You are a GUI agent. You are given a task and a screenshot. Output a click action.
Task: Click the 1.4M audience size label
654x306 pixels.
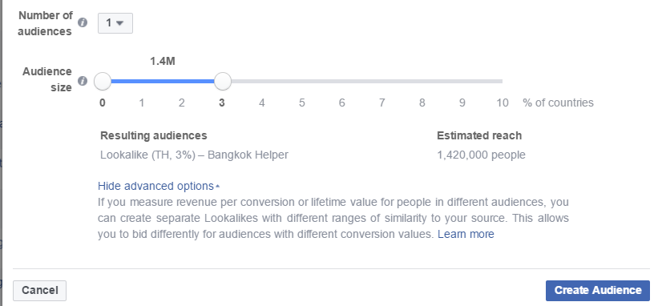163,62
